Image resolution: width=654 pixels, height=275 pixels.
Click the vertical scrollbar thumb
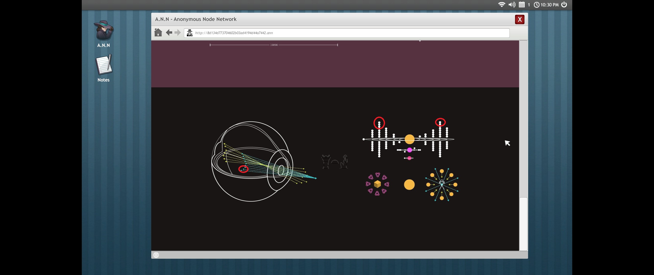click(x=523, y=224)
